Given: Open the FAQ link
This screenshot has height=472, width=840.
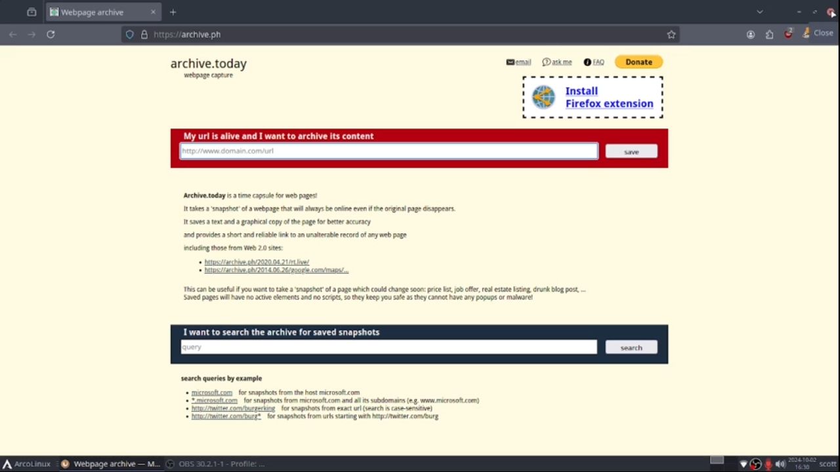Looking at the screenshot, I should [594, 62].
